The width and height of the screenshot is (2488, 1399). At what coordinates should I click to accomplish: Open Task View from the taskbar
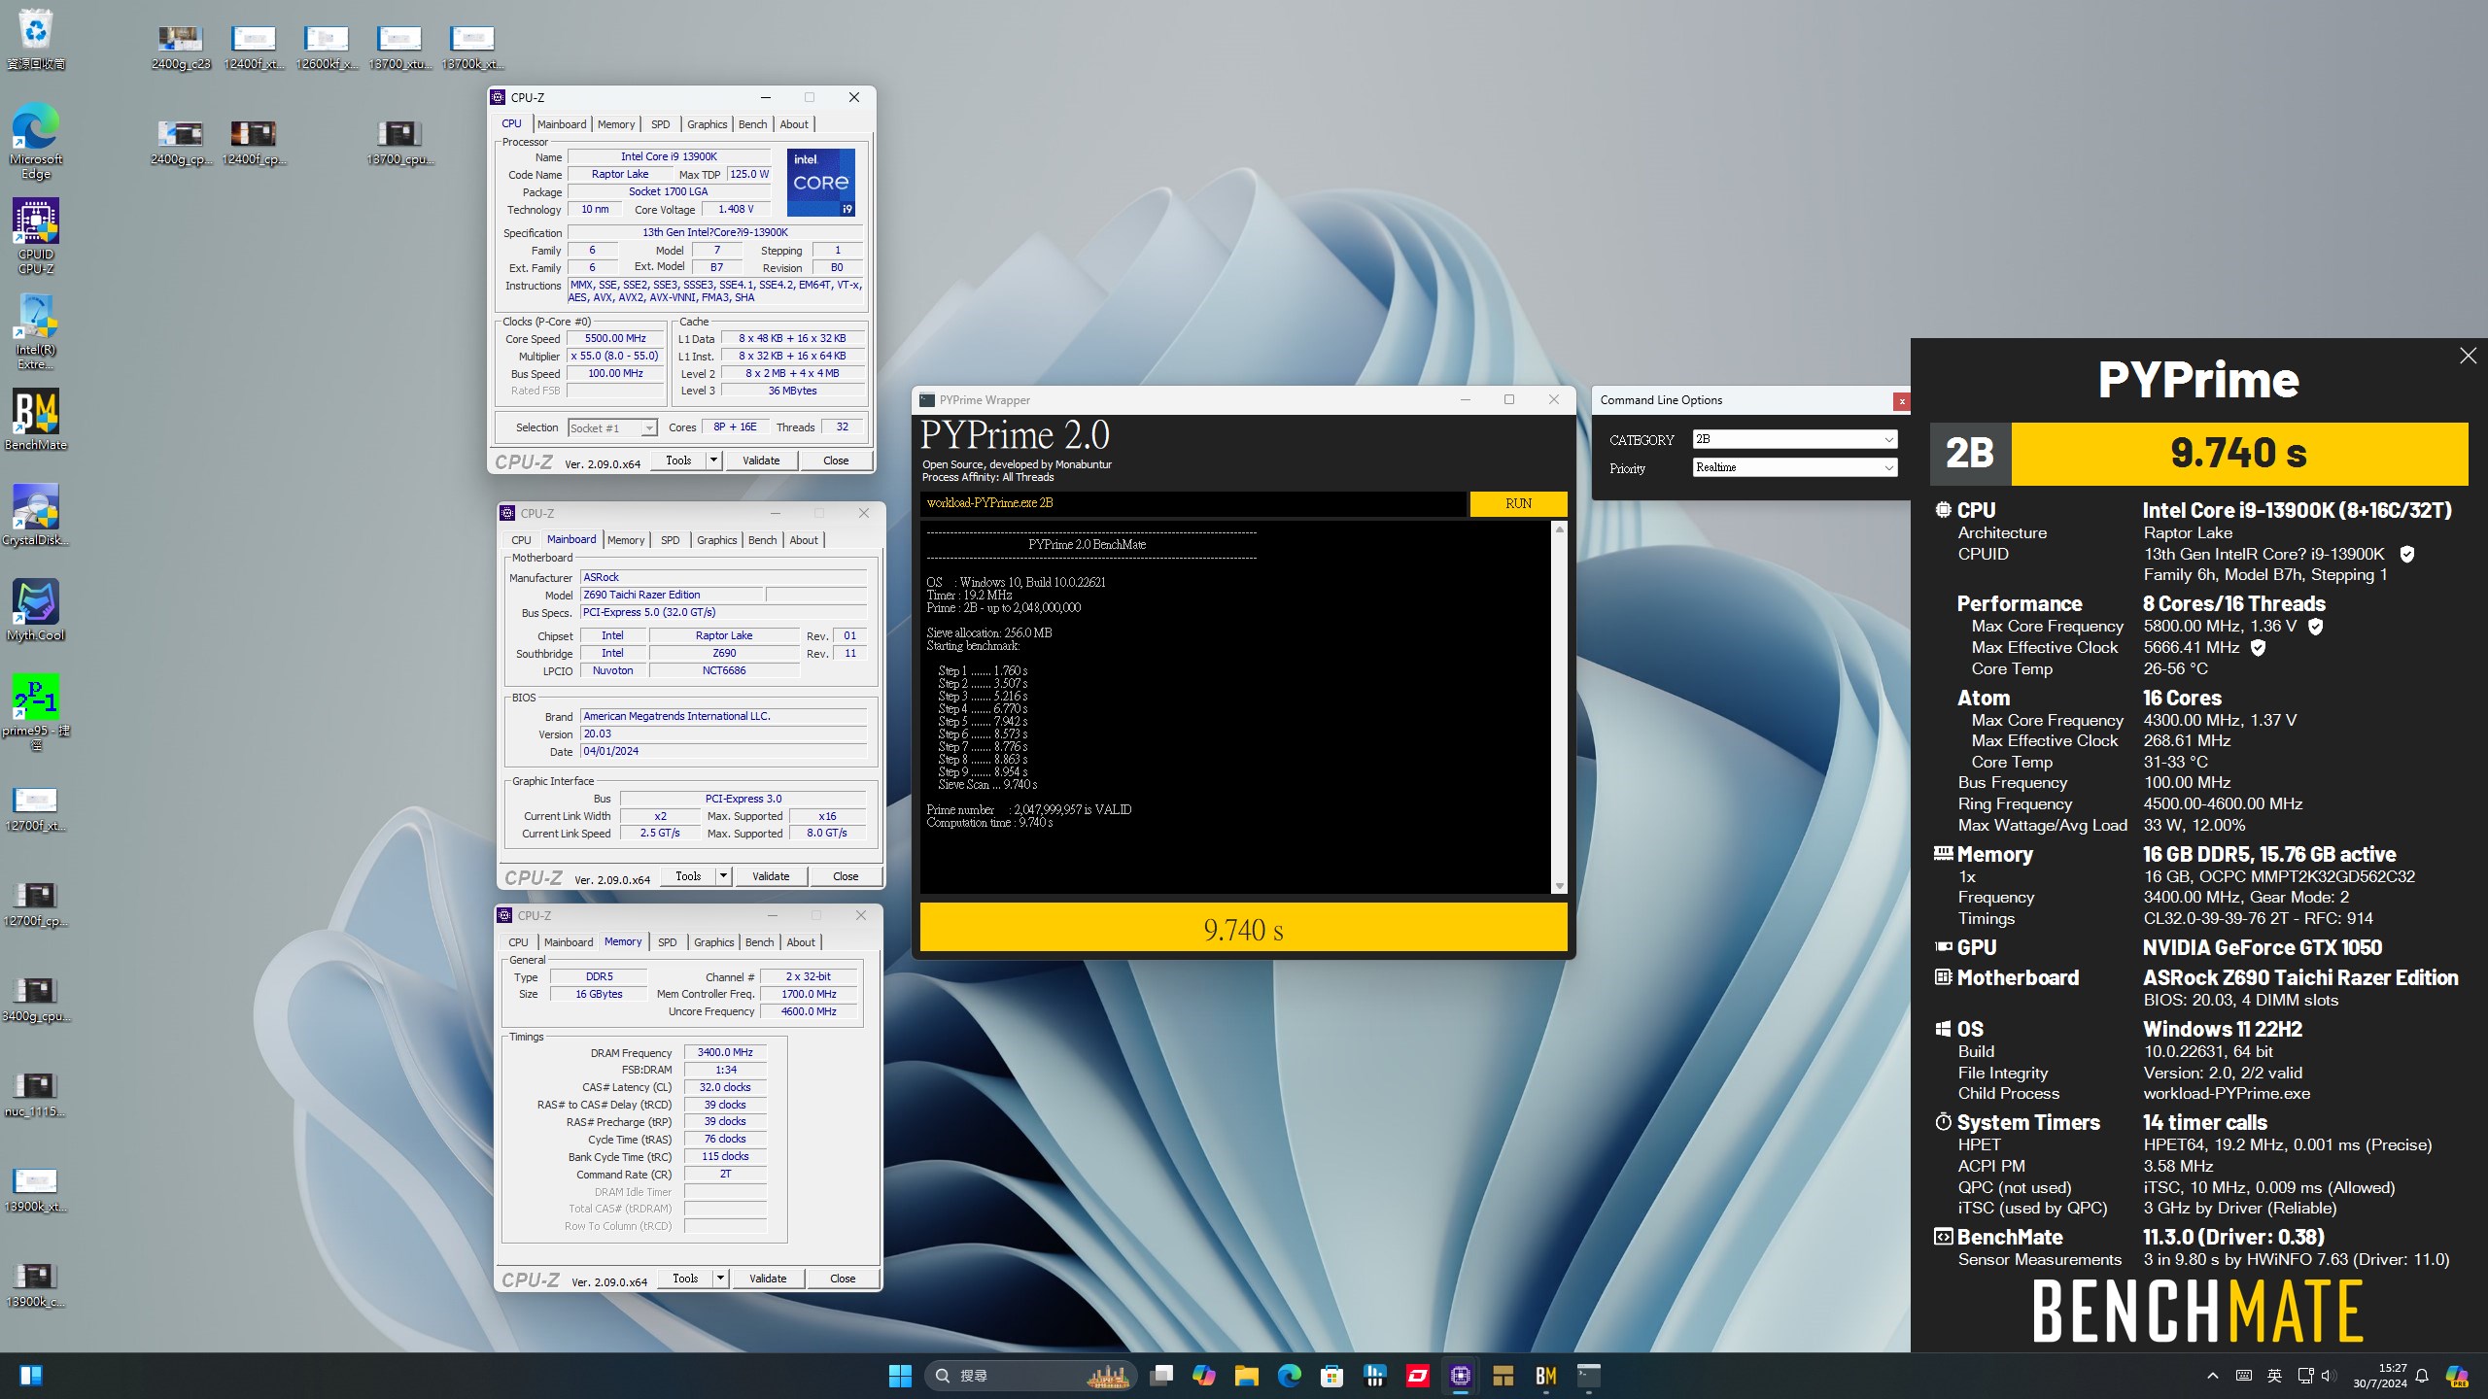[1161, 1376]
